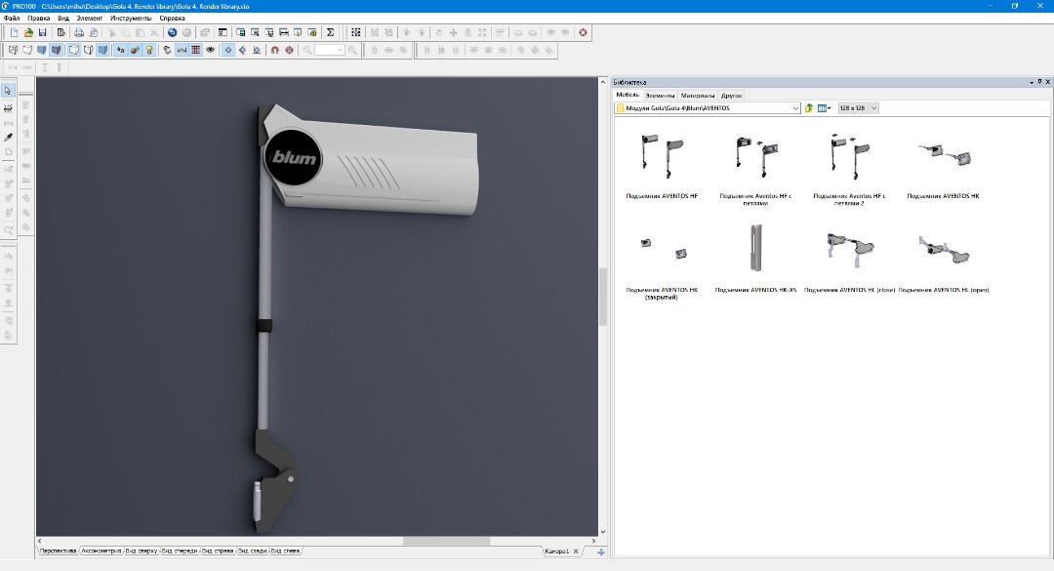Switch to Вид слева view tab
Screen dimensions: 1054x571
pyautogui.click(x=286, y=551)
